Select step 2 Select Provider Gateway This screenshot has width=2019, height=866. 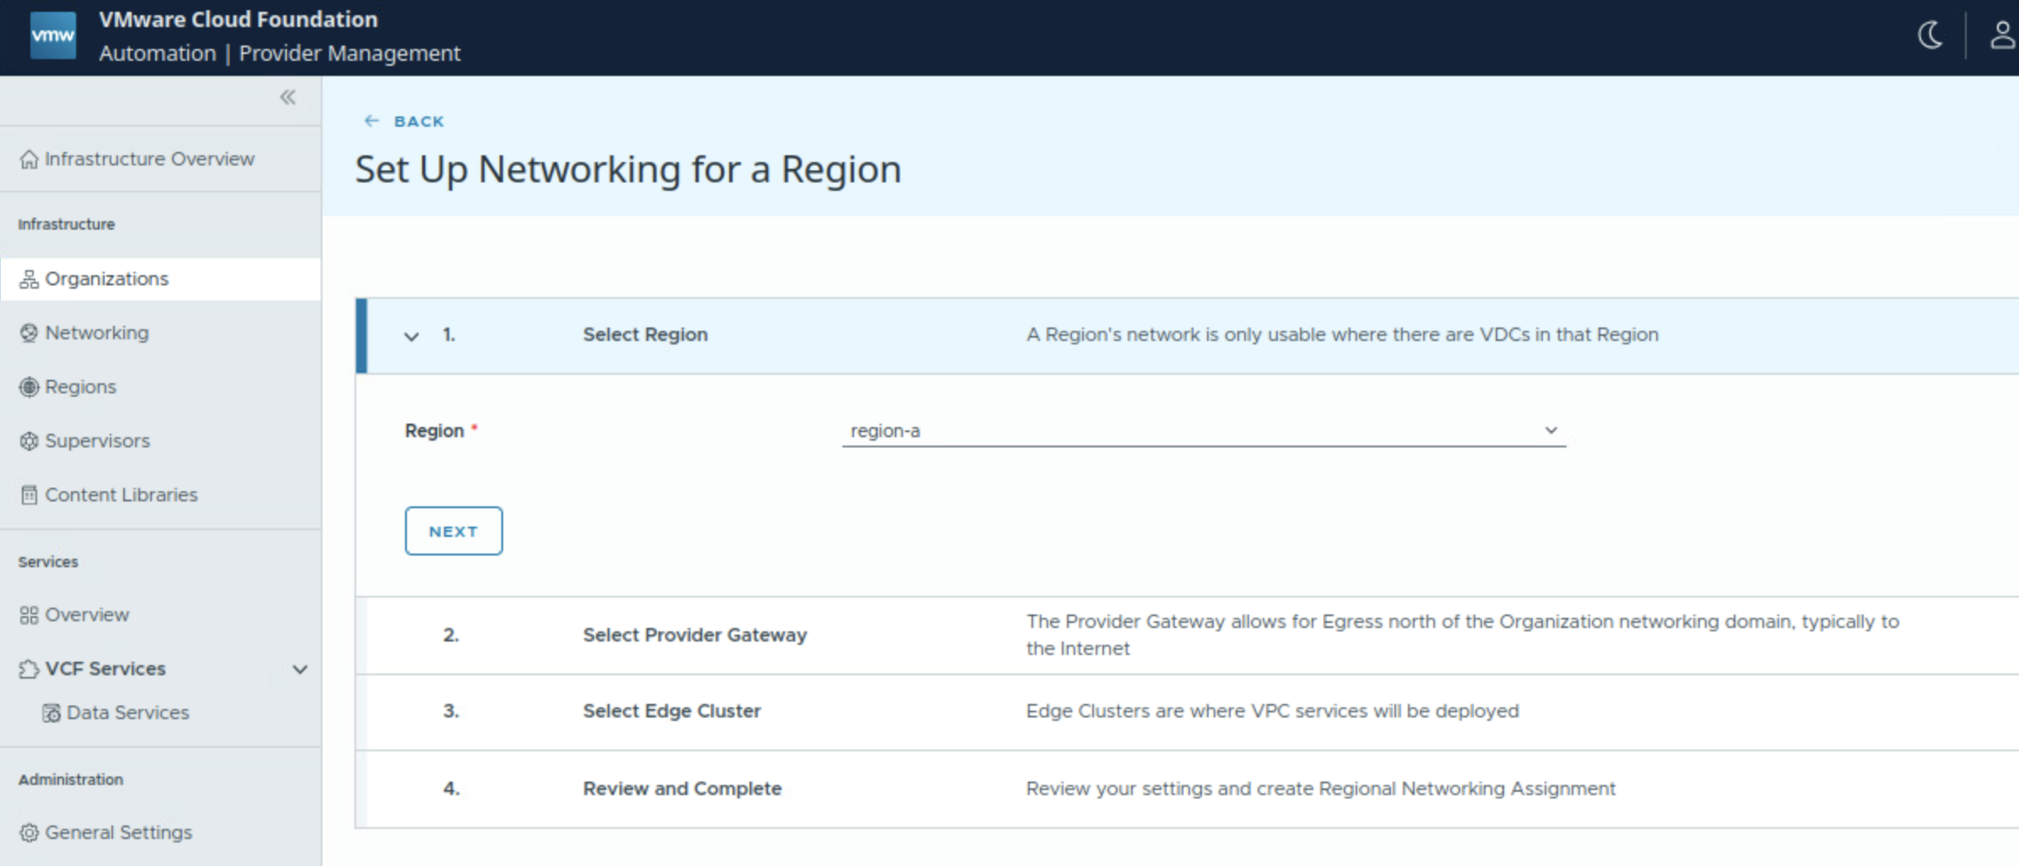click(694, 635)
